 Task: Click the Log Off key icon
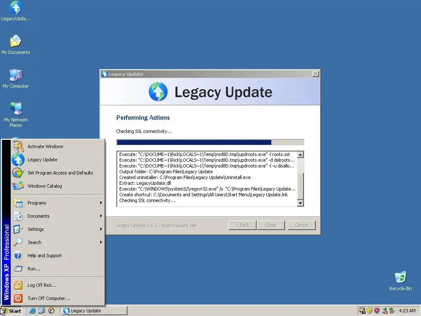coord(18,285)
